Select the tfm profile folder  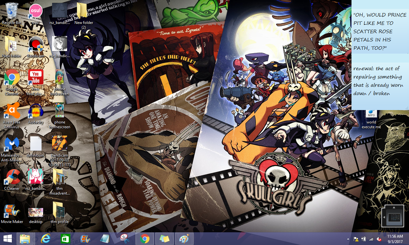coord(59,212)
